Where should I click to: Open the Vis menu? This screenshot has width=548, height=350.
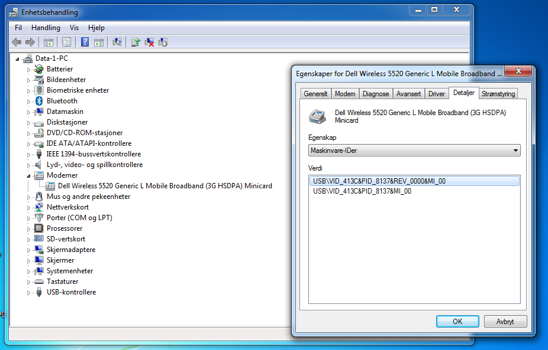point(74,28)
